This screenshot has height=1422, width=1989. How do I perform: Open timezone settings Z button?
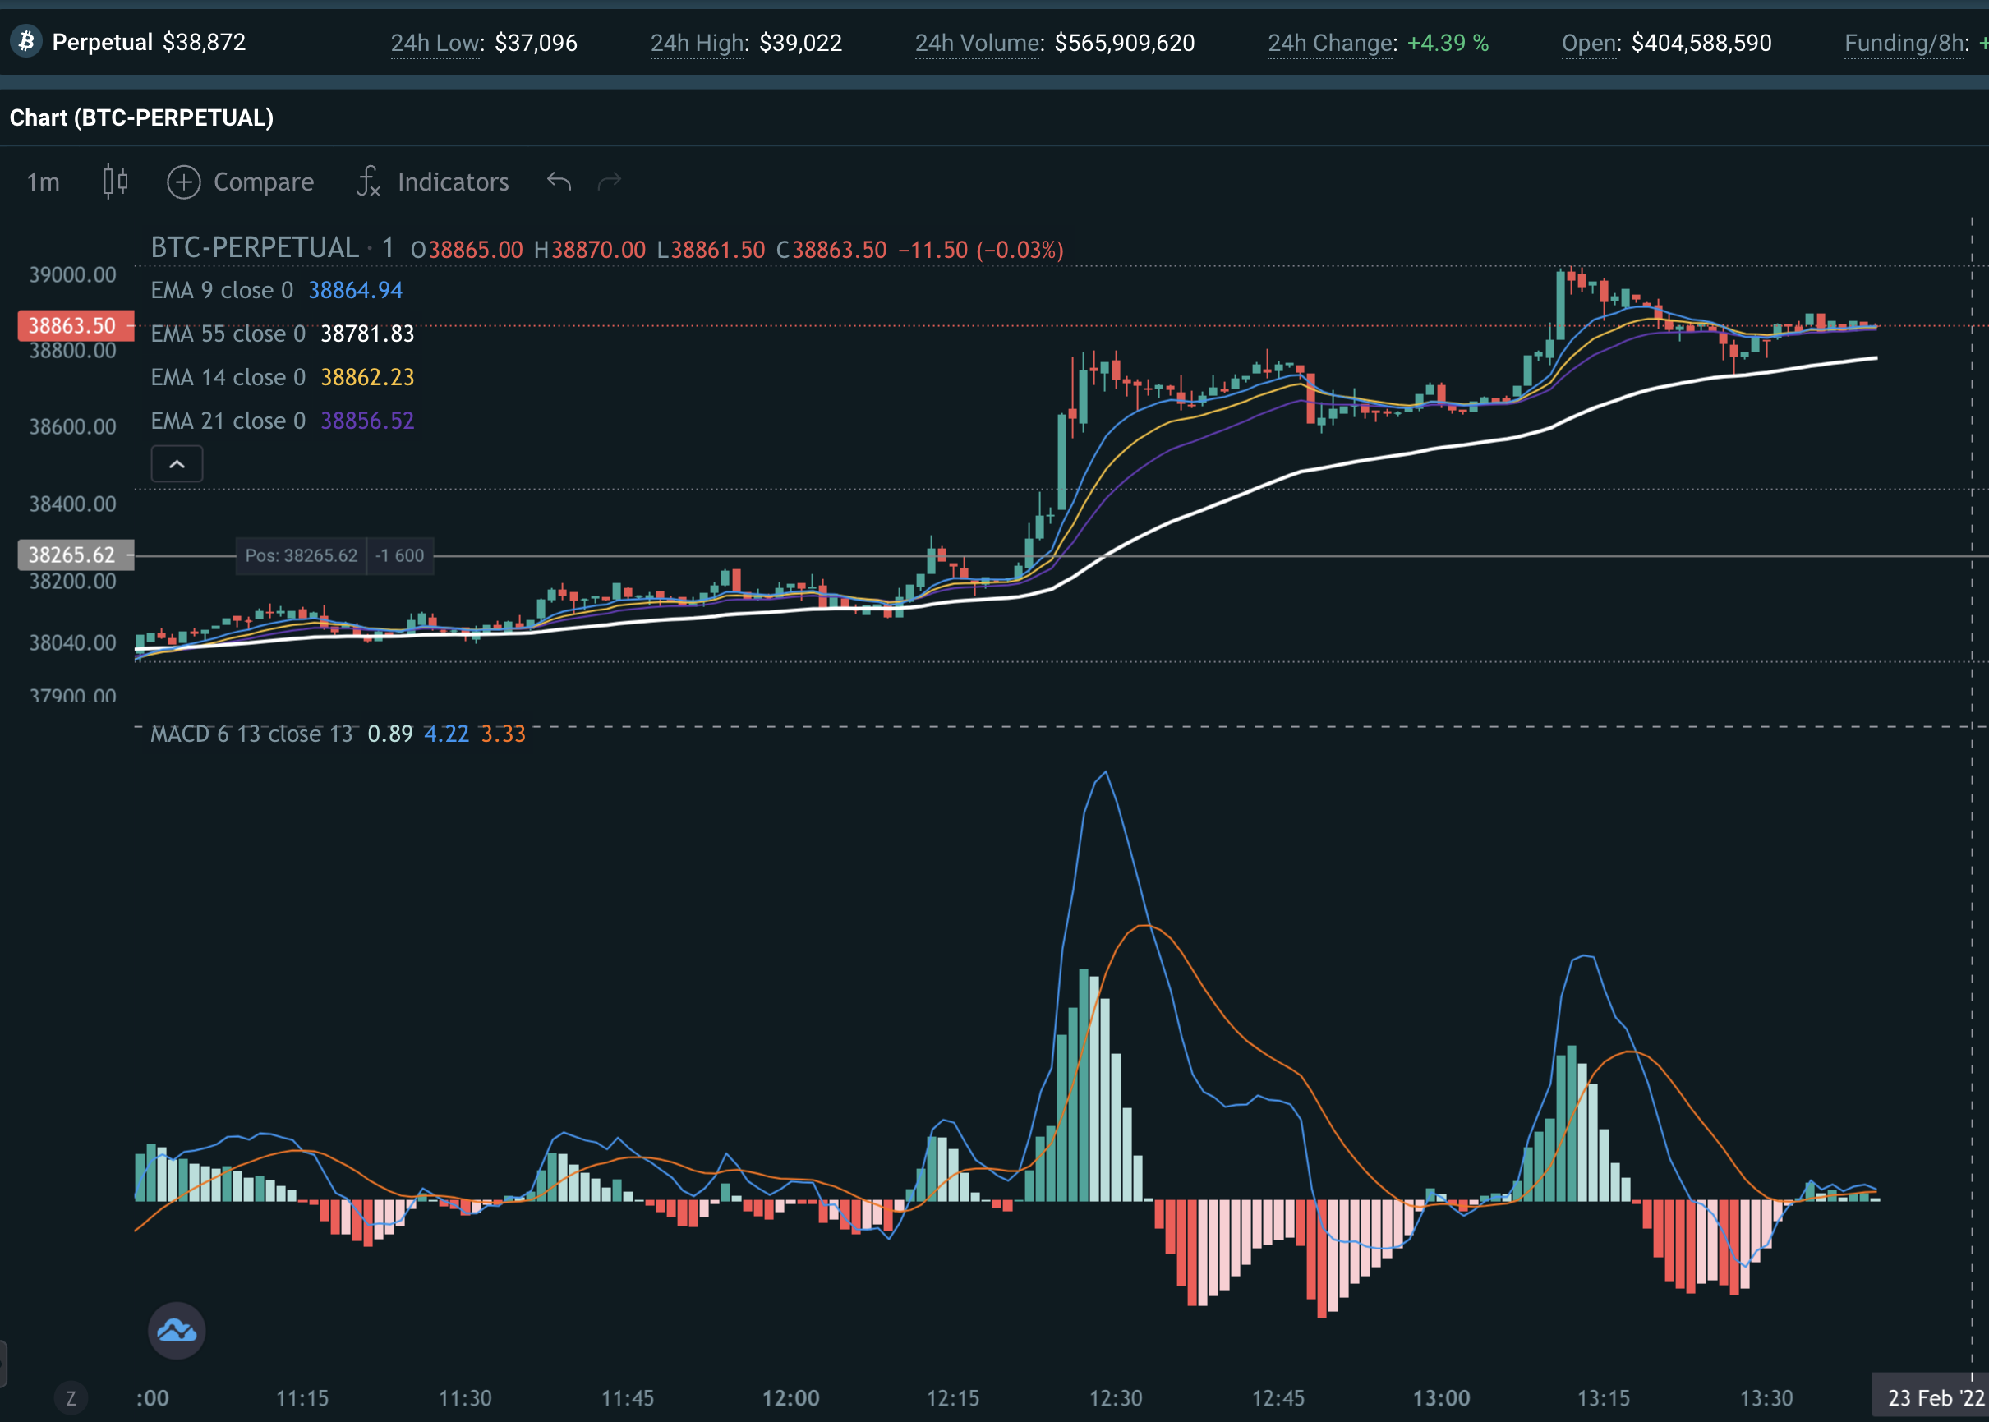71,1397
